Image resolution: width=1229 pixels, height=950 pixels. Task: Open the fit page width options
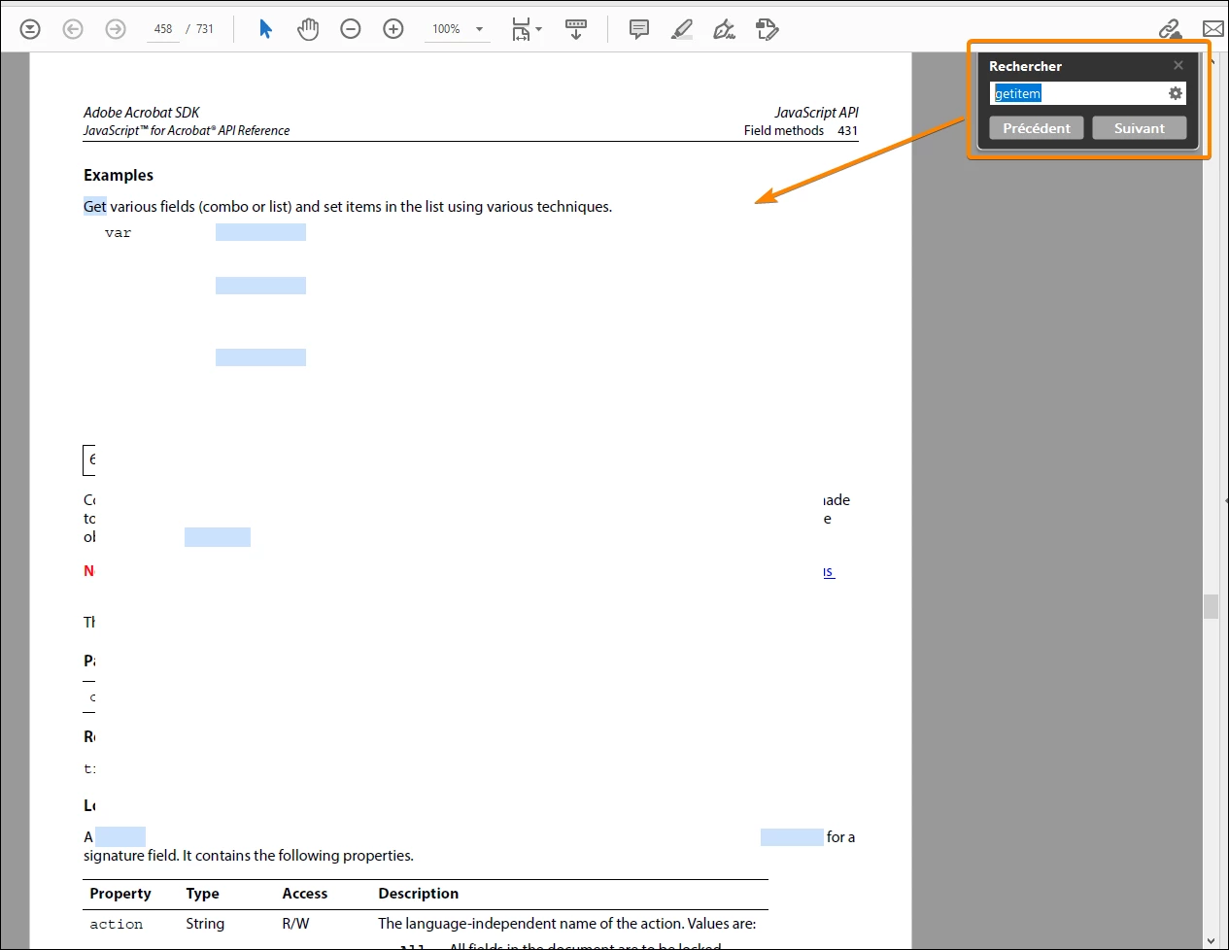pos(526,29)
